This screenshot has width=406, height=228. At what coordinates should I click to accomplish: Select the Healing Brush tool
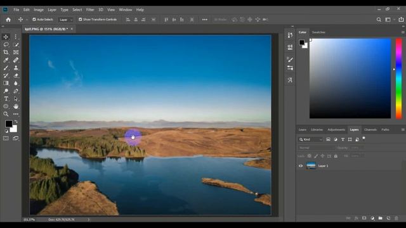pyautogui.click(x=16, y=60)
